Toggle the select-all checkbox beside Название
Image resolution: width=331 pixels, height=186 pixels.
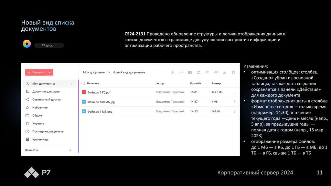[x=83, y=83]
